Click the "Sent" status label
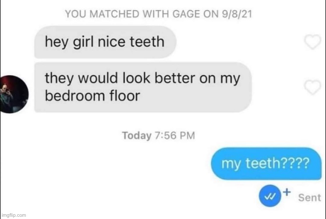 pos(310,198)
